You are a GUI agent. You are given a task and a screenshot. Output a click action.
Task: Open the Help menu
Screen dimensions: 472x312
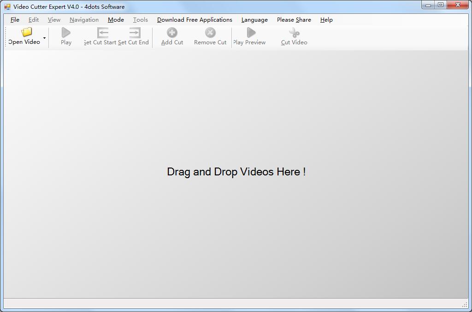[326, 20]
